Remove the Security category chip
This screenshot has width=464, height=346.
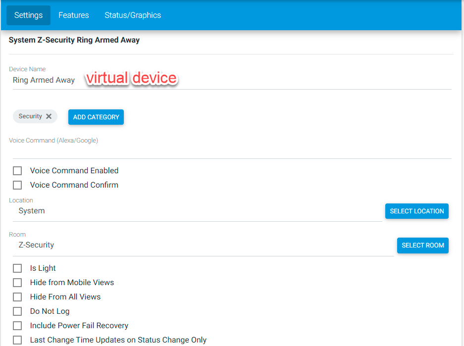(x=49, y=116)
